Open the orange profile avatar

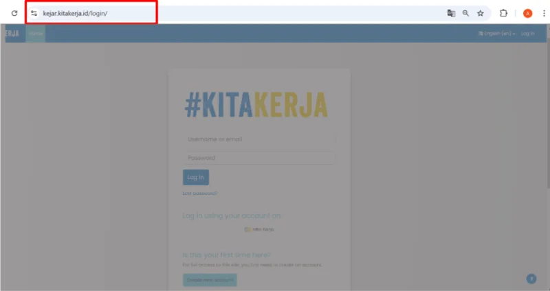(x=527, y=13)
